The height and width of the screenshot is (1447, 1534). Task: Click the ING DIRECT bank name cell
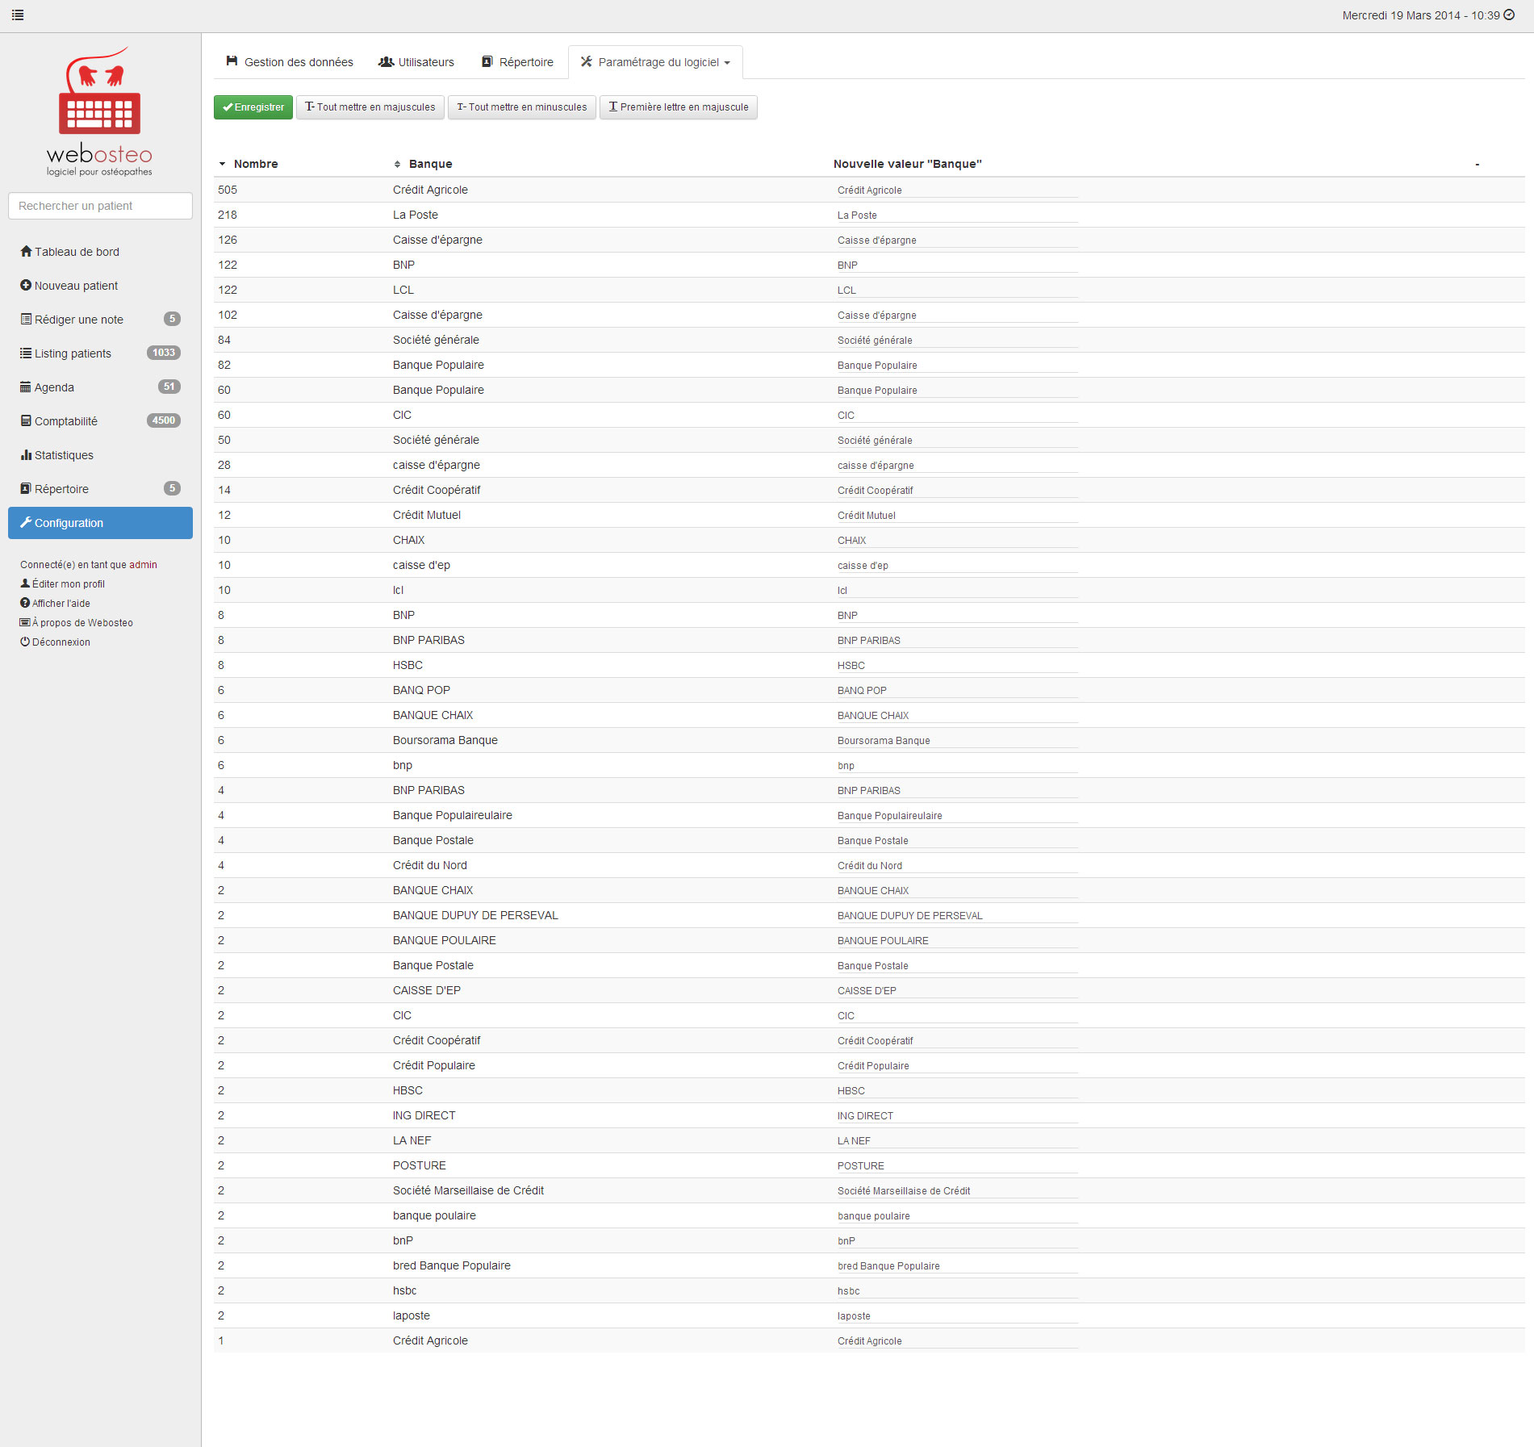click(x=424, y=1115)
